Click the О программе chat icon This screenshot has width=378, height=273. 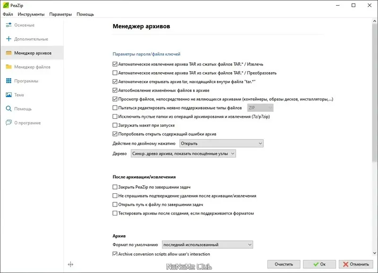(9, 123)
